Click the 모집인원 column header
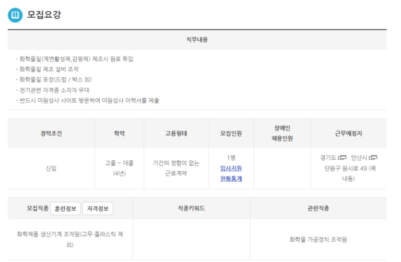This screenshot has height=262, width=401. (x=231, y=133)
